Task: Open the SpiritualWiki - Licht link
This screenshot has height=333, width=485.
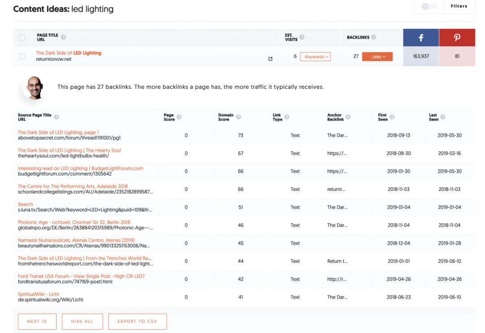Action: click(x=39, y=294)
